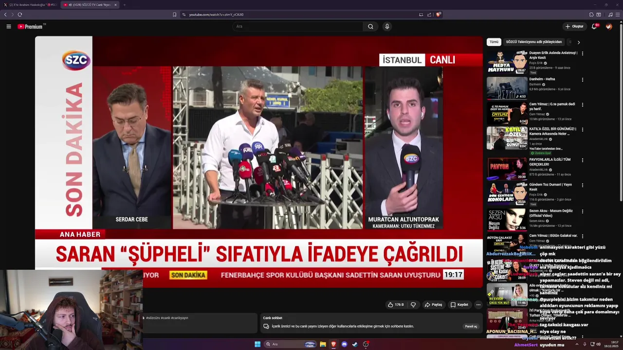Like the video with thumbs up
623x350 pixels.
(x=396, y=305)
